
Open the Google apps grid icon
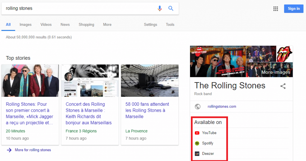pos(276,9)
